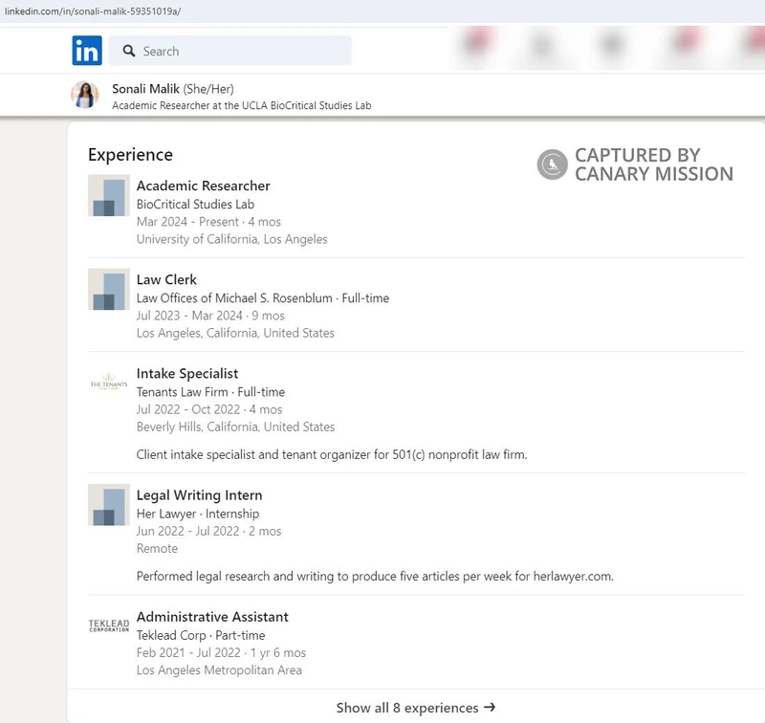Select text 'Teklead Corp · Part-time'

[x=201, y=635]
